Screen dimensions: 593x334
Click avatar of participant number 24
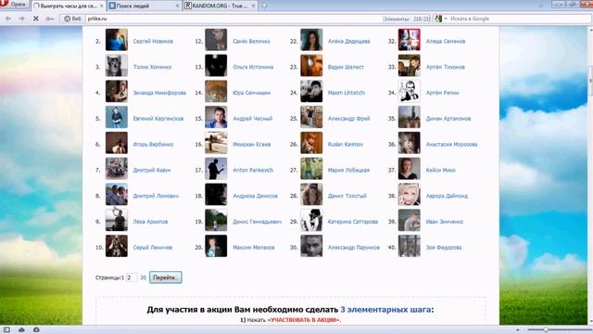click(311, 91)
